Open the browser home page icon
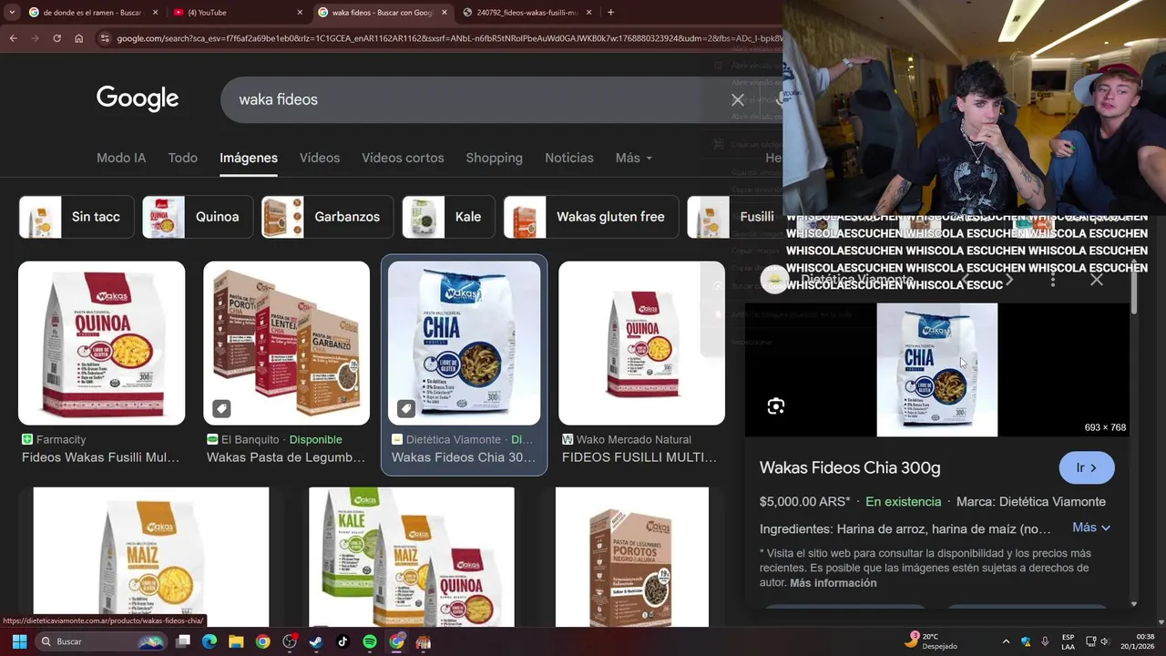The image size is (1166, 656). pyautogui.click(x=79, y=38)
